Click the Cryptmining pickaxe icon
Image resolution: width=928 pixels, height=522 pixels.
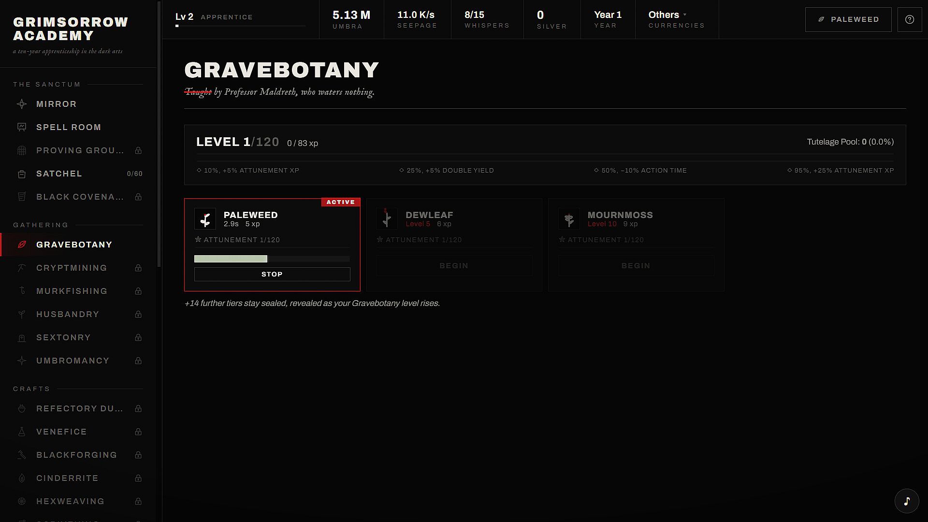[x=22, y=268]
